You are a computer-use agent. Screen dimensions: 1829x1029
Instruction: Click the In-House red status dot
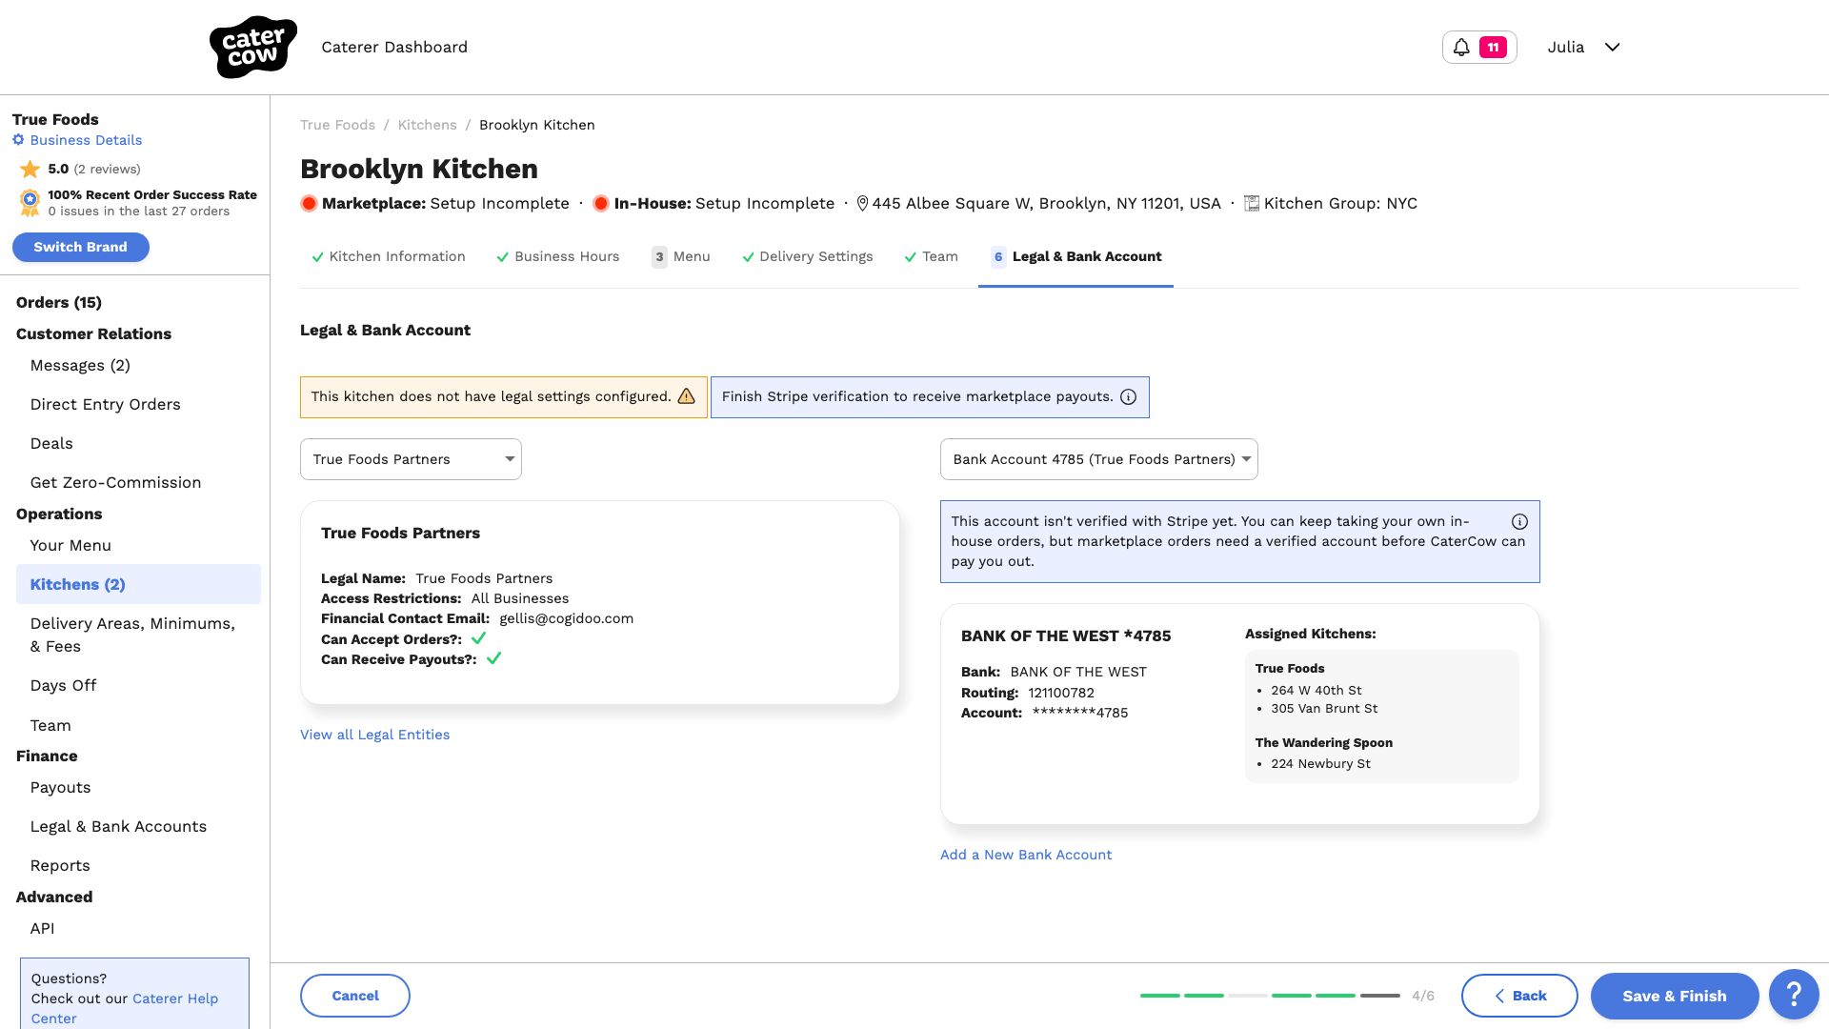601,204
